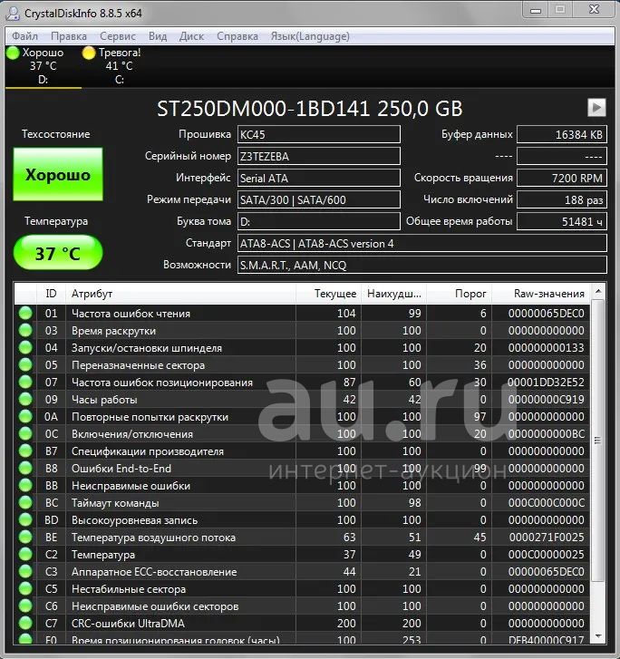Click the Возможности field S.M.A.R.T., AAM, NCQ
Viewport: 620px width, 659px height.
click(x=422, y=266)
